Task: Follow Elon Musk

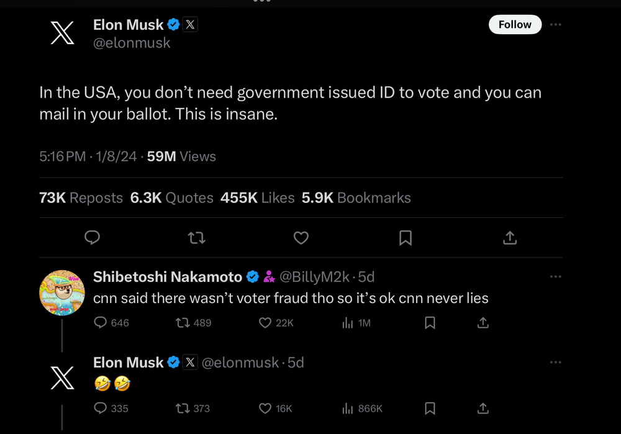Action: coord(515,25)
